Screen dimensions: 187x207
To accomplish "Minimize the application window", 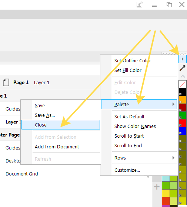I will coord(154,6).
